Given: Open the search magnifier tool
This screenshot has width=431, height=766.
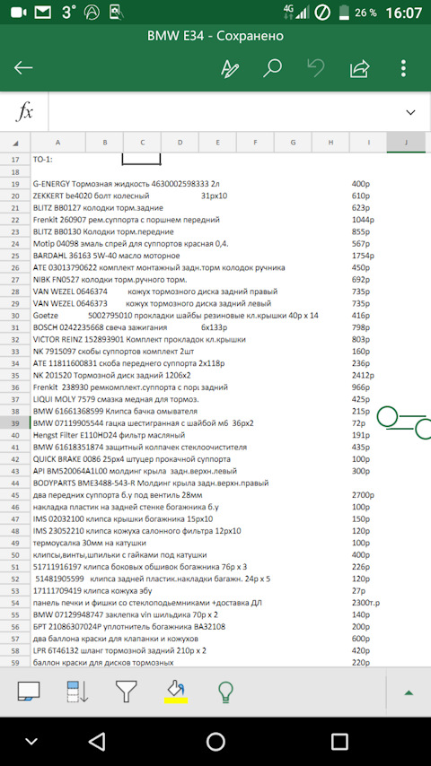Looking at the screenshot, I should tap(272, 68).
